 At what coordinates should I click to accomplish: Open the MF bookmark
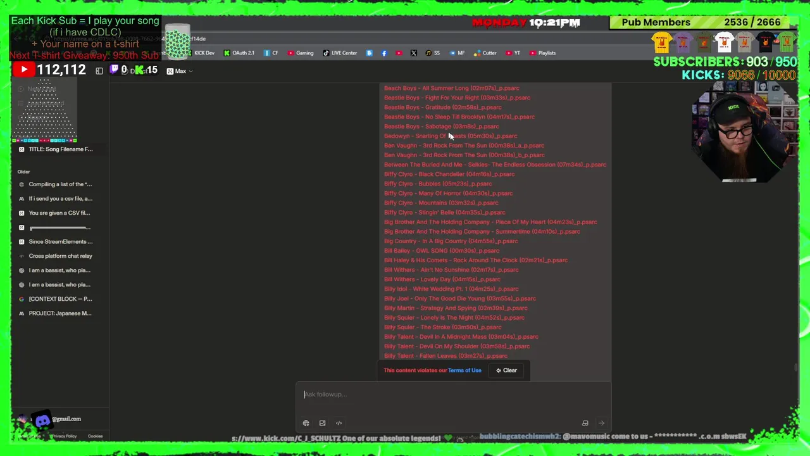457,53
